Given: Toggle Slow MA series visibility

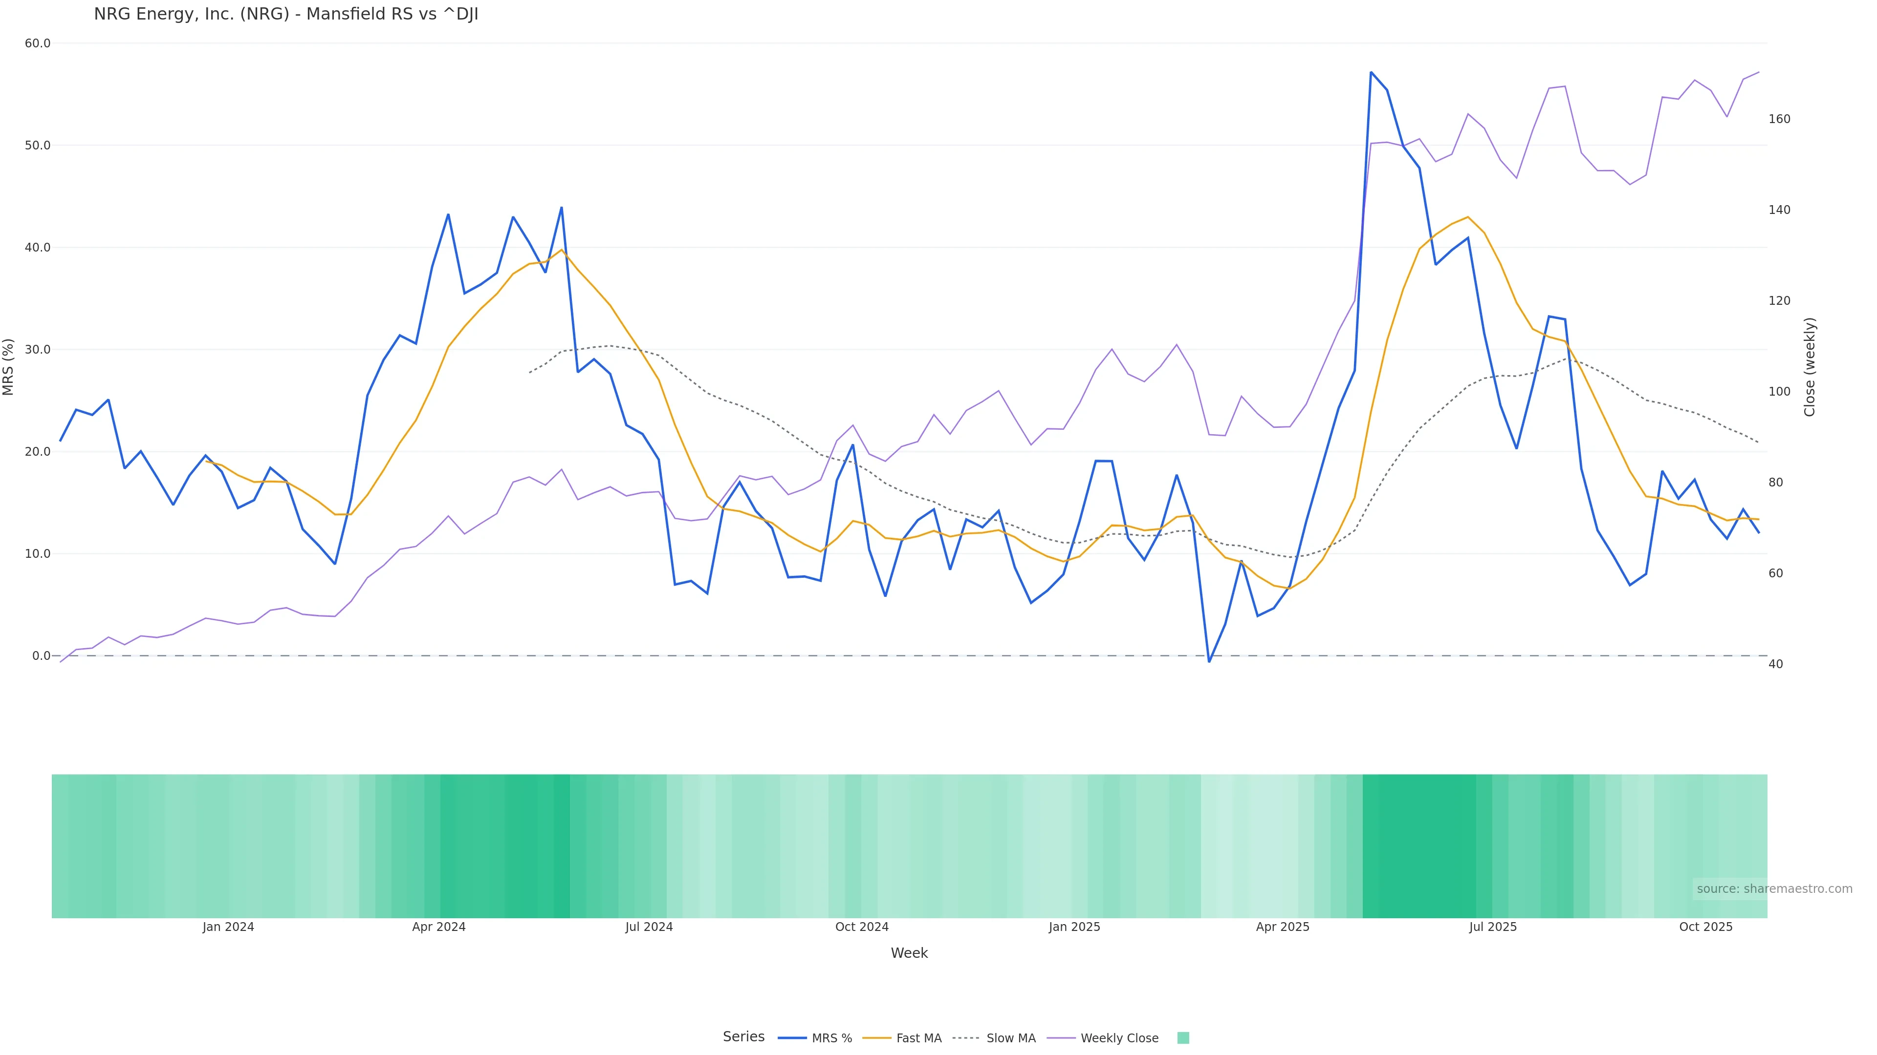Looking at the screenshot, I should pyautogui.click(x=1010, y=1038).
